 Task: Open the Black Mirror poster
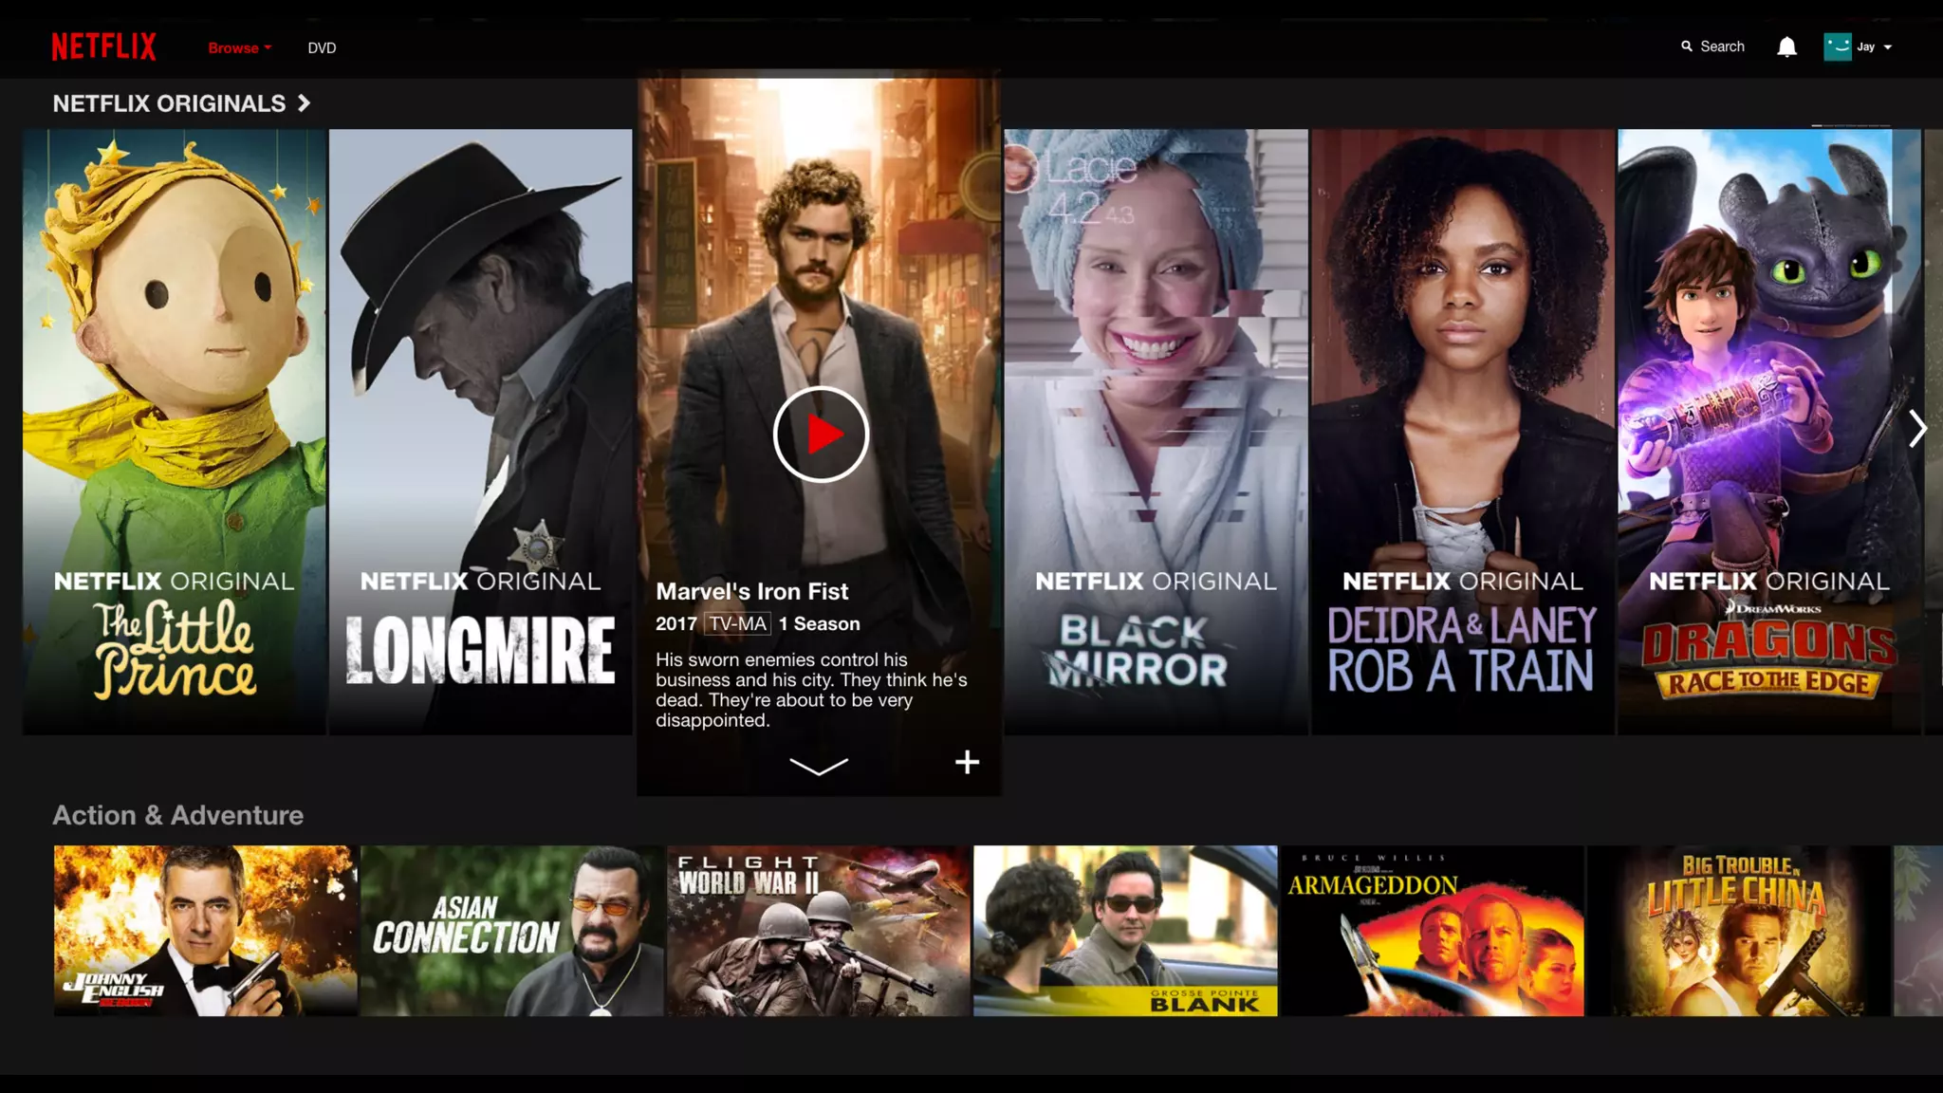pos(1156,432)
